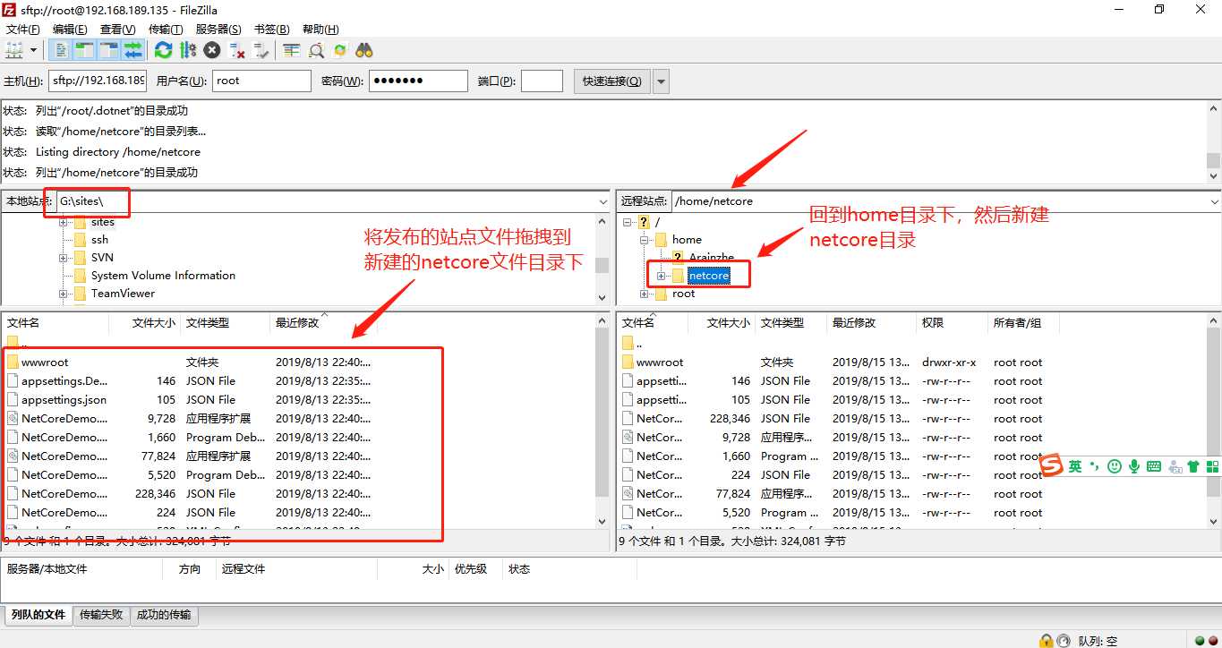
Task: Click the Sogou punctuation mode icon
Action: point(1094,466)
